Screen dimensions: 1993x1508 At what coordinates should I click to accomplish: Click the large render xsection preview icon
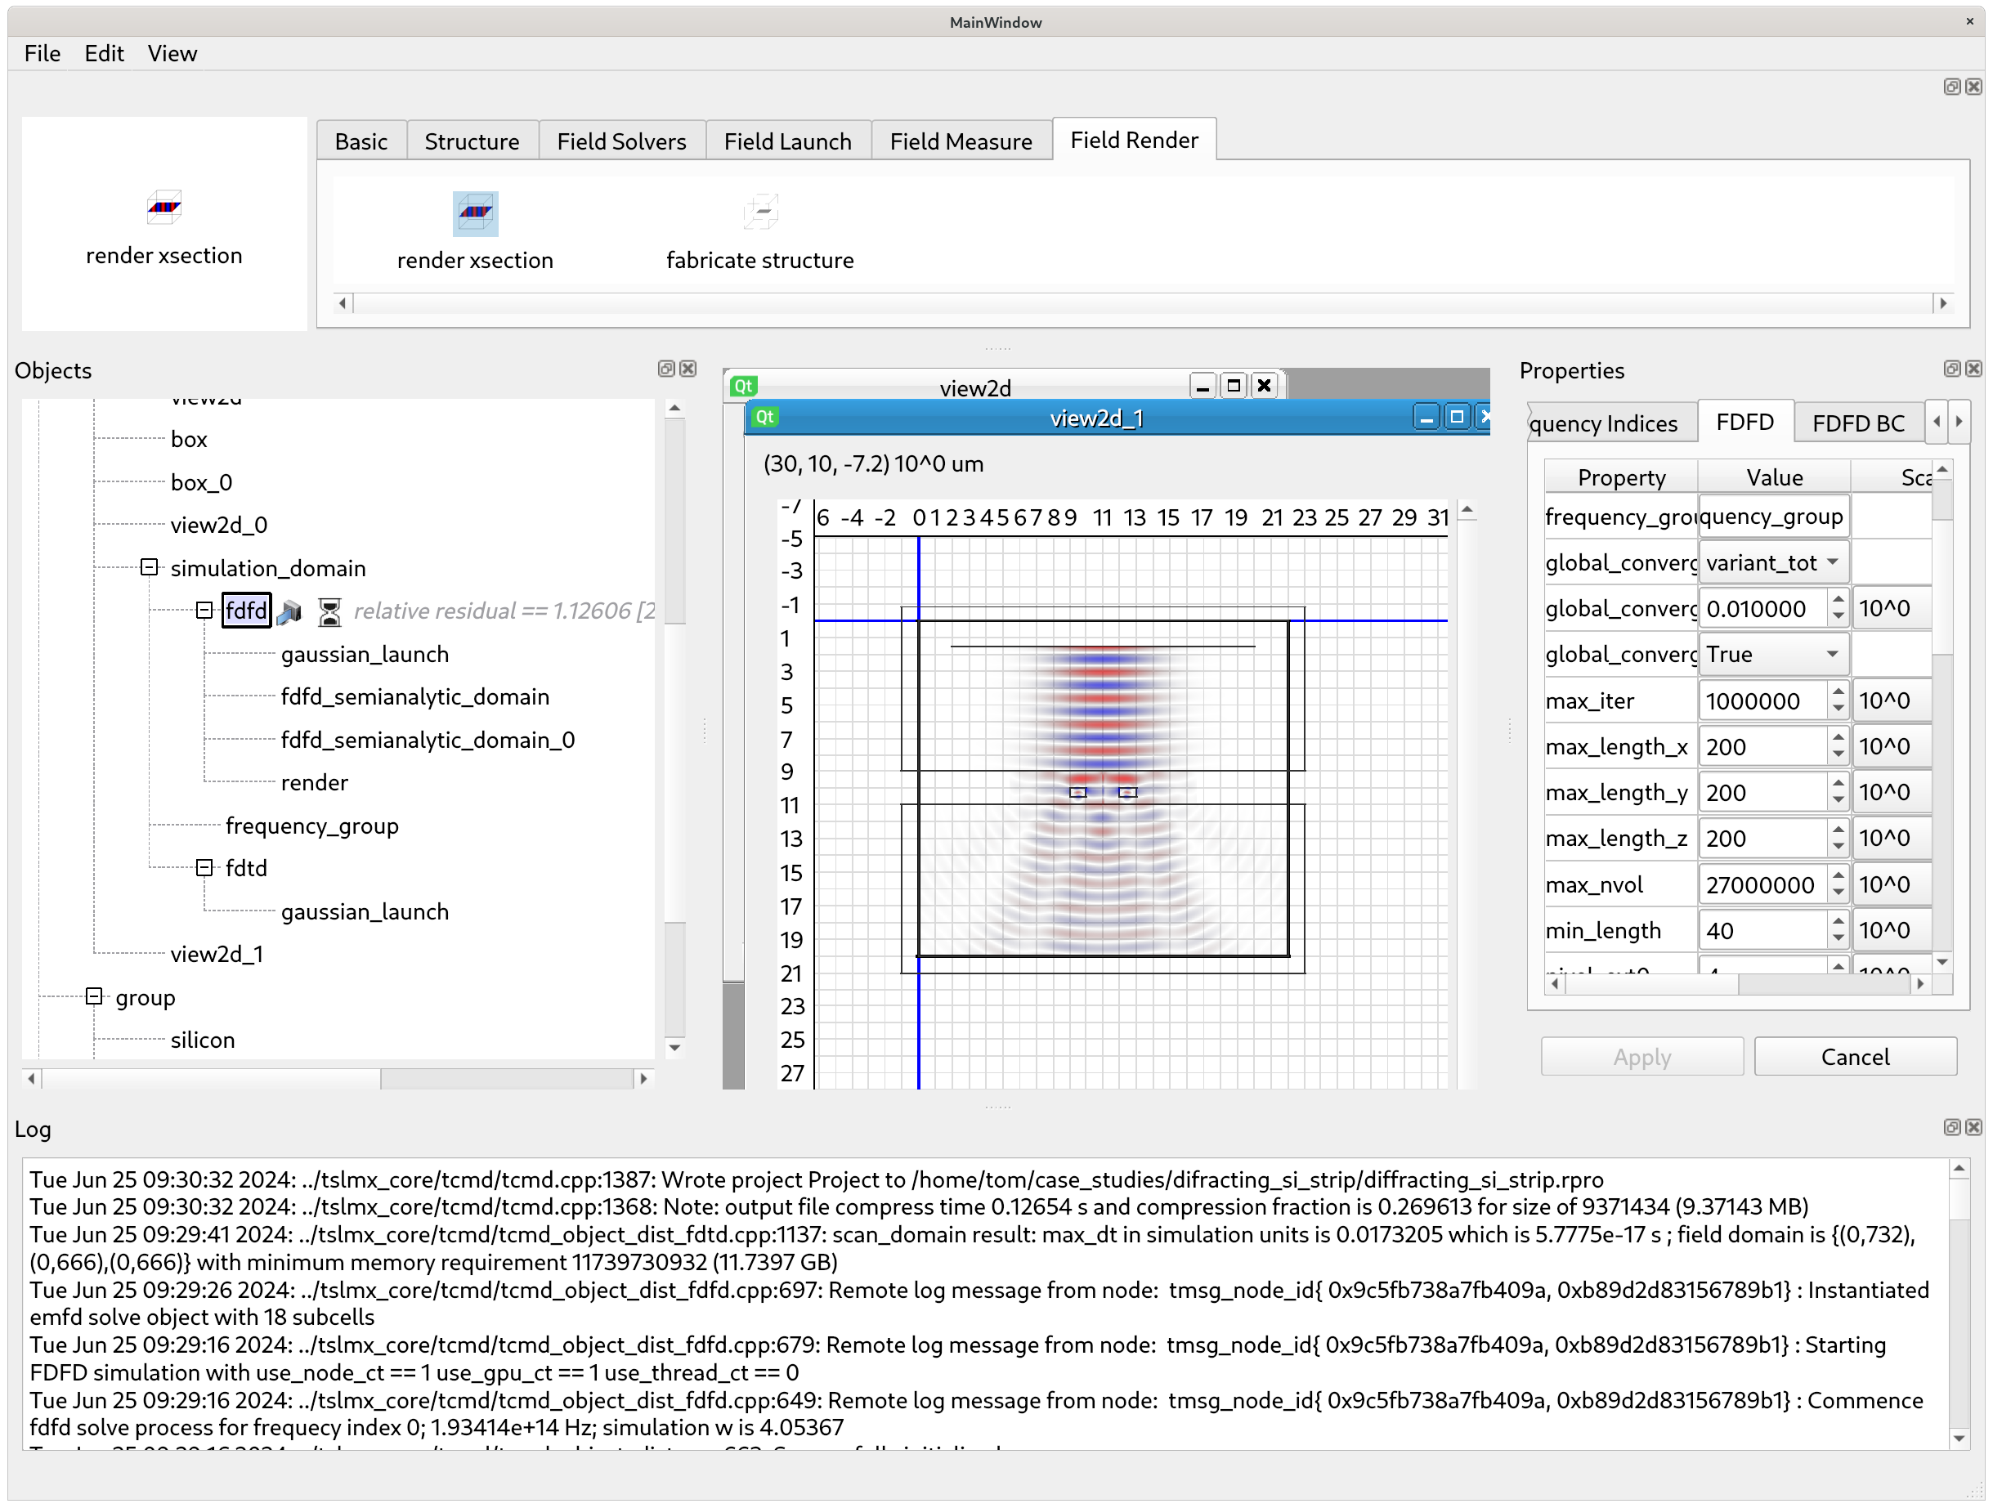point(164,207)
